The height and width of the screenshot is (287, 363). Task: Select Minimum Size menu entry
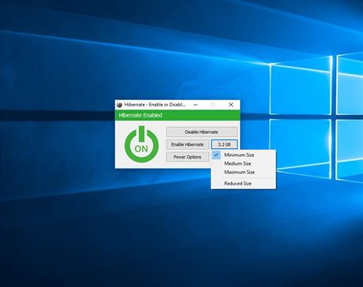243,155
